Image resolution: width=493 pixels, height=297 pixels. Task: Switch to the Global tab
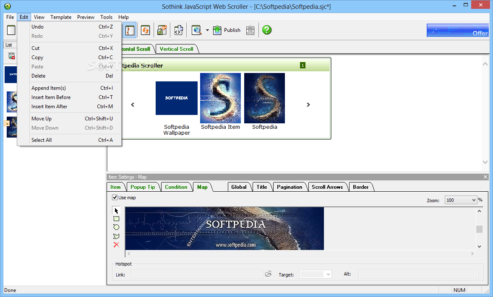239,187
